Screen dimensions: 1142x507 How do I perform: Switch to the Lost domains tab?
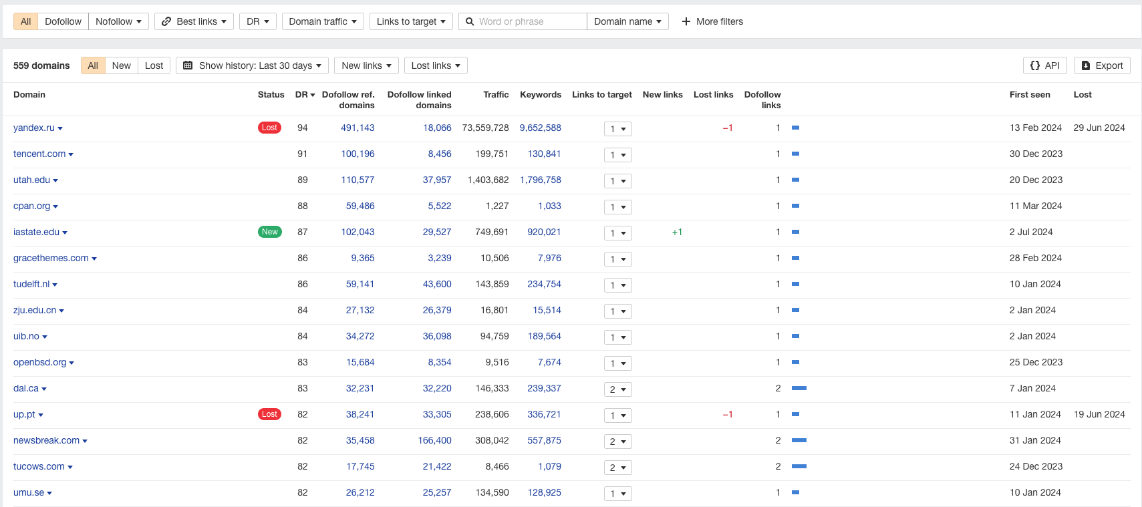[154, 65]
